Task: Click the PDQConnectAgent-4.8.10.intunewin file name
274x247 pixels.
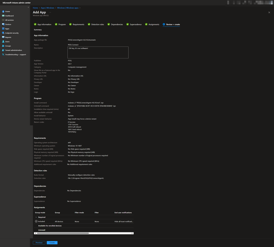Action: coord(82,40)
